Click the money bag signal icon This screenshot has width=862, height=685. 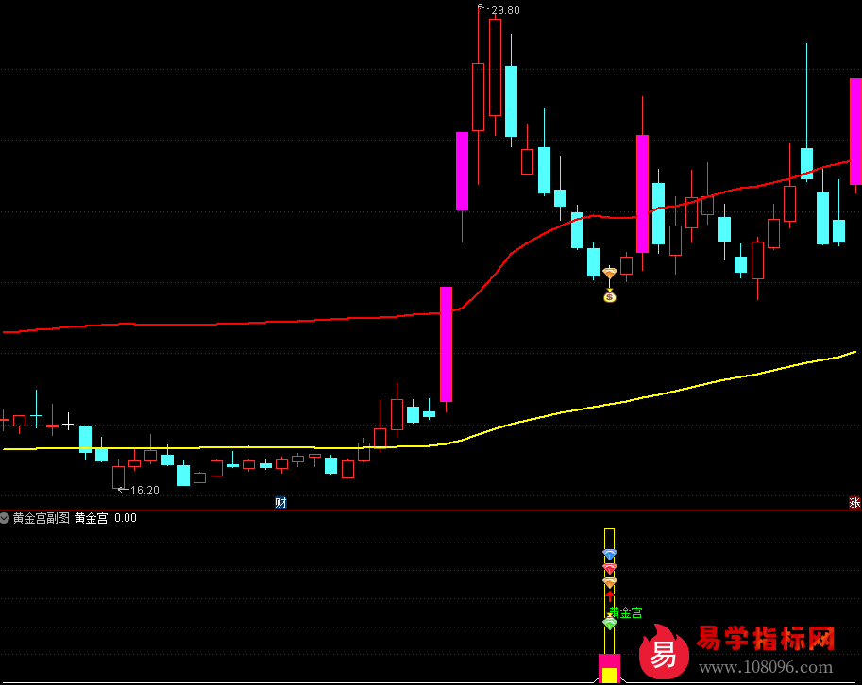610,296
